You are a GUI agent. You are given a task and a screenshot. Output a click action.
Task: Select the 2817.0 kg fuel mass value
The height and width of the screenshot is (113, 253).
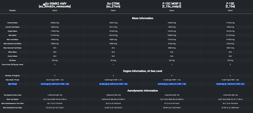pos(113,27)
